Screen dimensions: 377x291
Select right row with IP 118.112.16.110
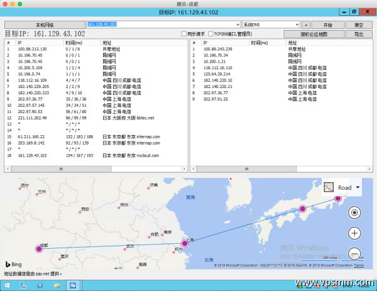coord(281,68)
